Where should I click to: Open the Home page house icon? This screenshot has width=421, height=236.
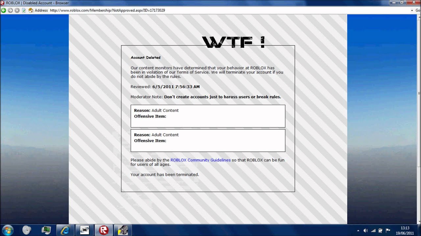coord(31,10)
